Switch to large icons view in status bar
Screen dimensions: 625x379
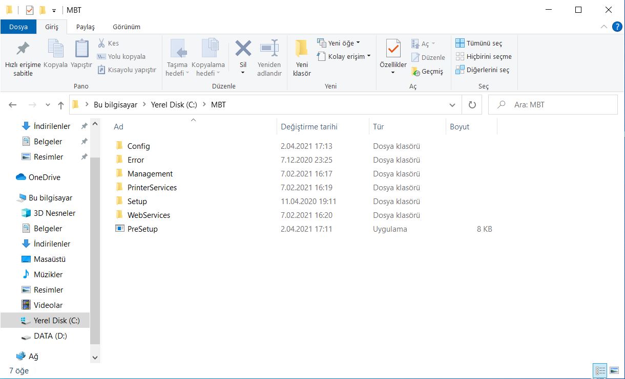coord(615,370)
